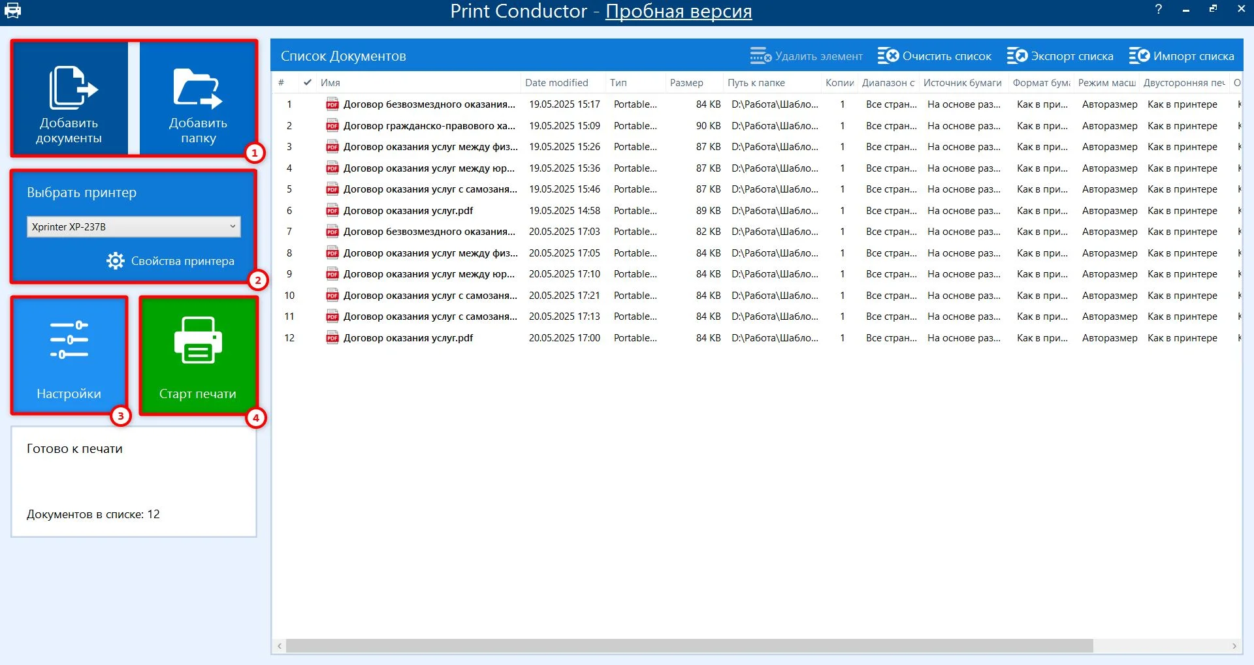Open the help question mark in title bar

pos(1158,9)
